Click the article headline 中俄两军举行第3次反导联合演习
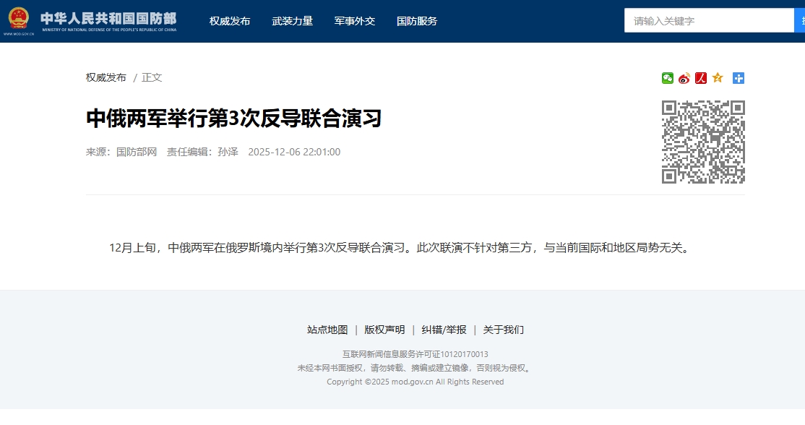 233,119
